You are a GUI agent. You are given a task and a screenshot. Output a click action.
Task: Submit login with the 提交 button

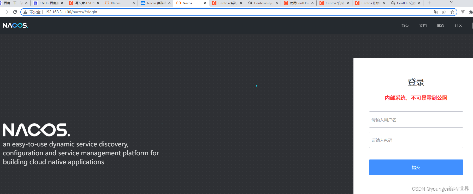tap(416, 167)
